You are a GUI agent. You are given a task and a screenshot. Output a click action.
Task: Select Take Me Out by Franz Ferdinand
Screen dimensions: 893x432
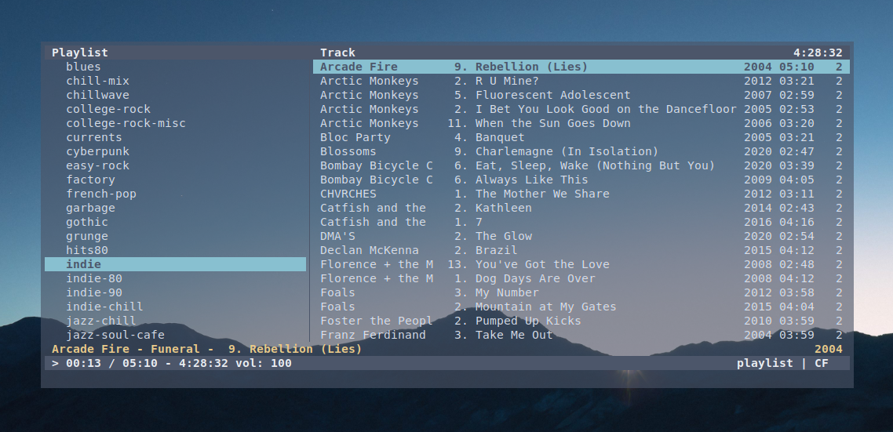tap(514, 335)
